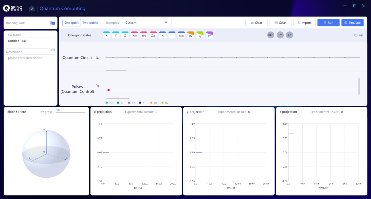Switch to Two qubits mode
The height and width of the screenshot is (199, 371).
point(90,23)
